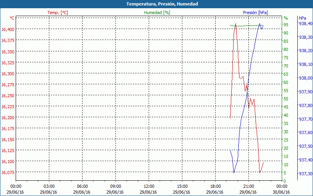This screenshot has height=196, width=313.
Task: Select pressure axis value 938,40
Action: coord(306,24)
